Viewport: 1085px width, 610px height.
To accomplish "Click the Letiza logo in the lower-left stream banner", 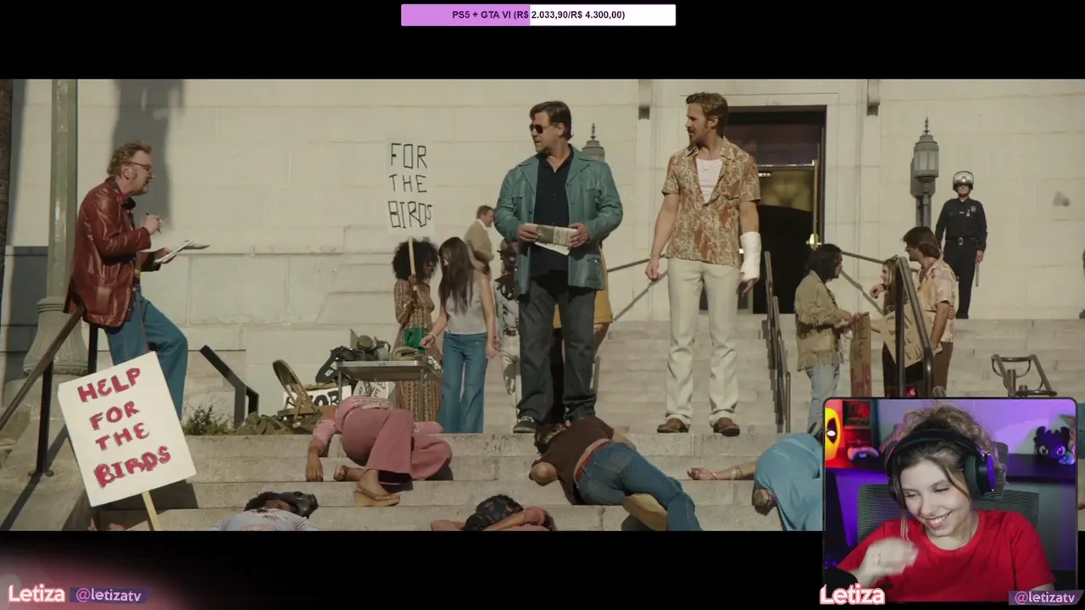I will point(36,594).
